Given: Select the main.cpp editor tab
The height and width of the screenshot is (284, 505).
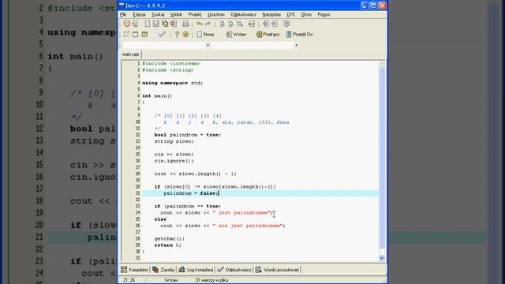Looking at the screenshot, I should (x=130, y=54).
